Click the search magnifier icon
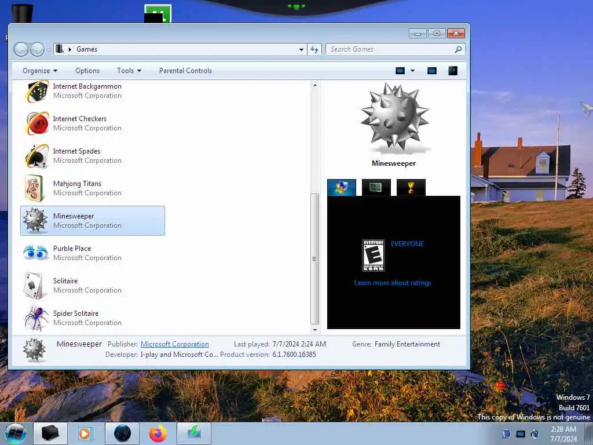593x445 pixels. (x=458, y=49)
